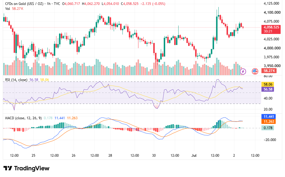Click the purple 56.58 RSI value tag
The height and width of the screenshot is (177, 285).
coord(268,89)
